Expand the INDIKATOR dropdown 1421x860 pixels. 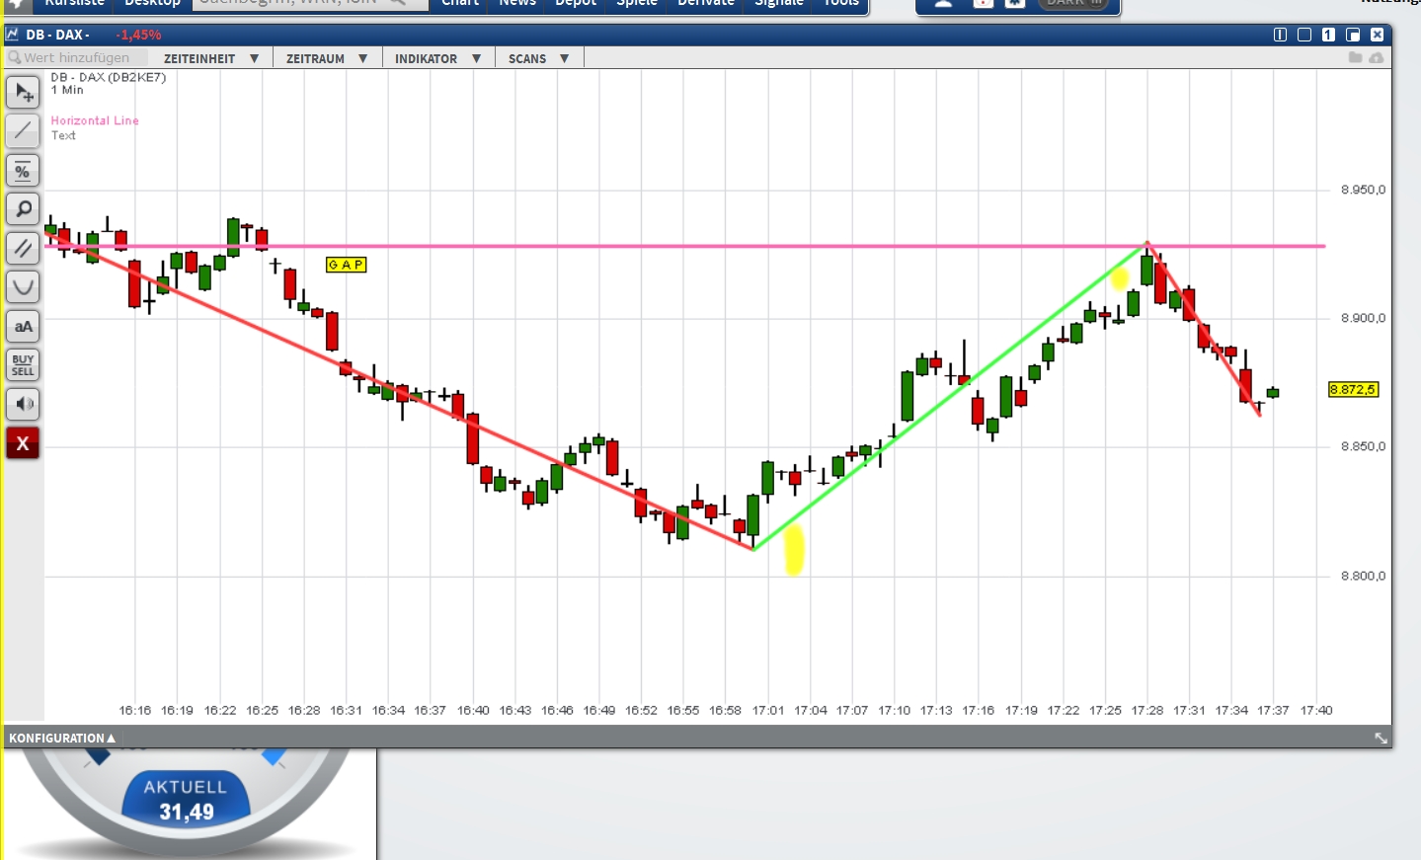437,57
